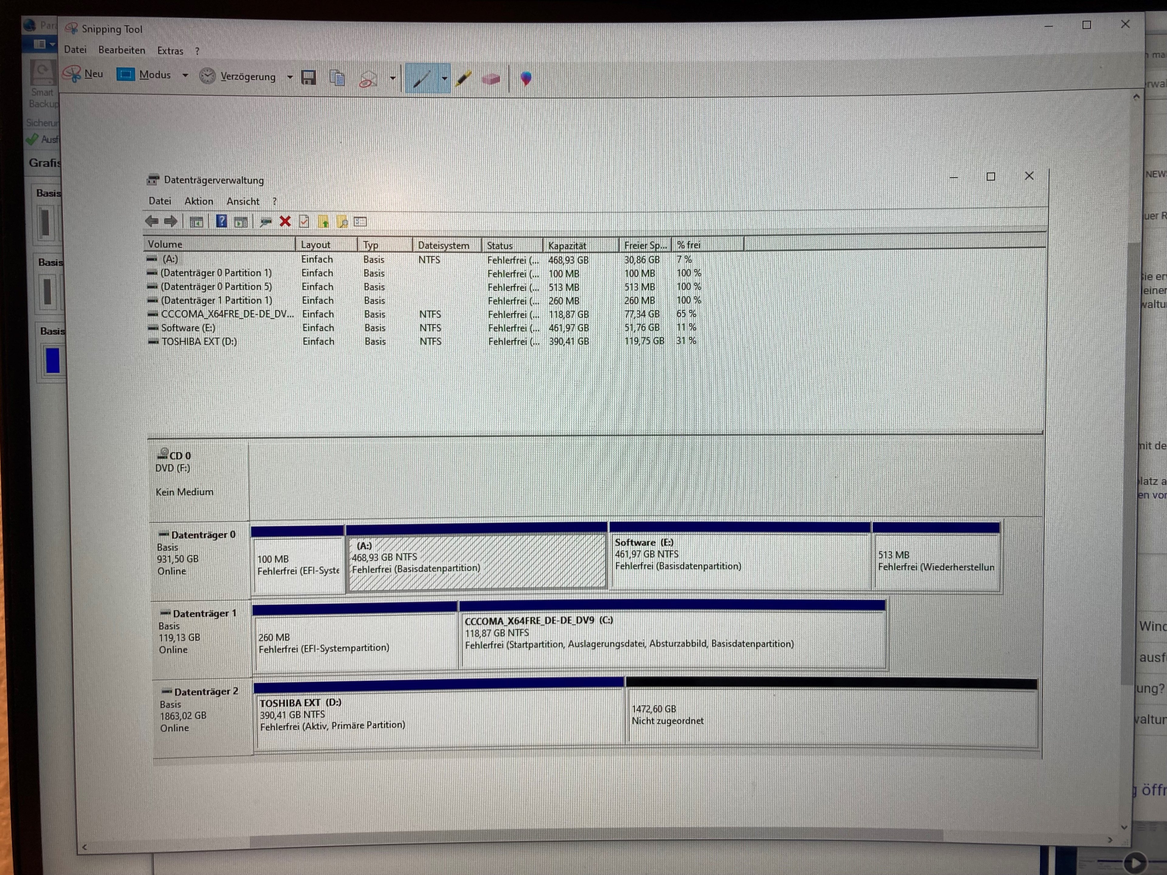Select the pink eraser tool
This screenshot has width=1167, height=875.
coord(491,79)
